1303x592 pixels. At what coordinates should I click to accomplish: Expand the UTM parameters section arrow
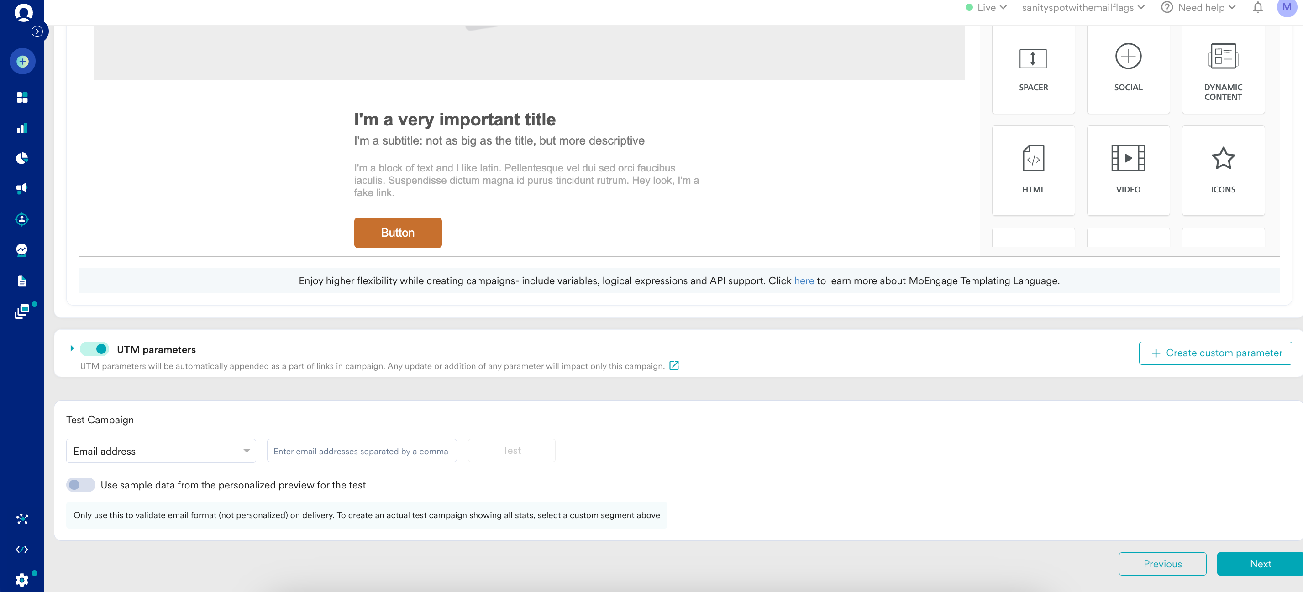(72, 348)
